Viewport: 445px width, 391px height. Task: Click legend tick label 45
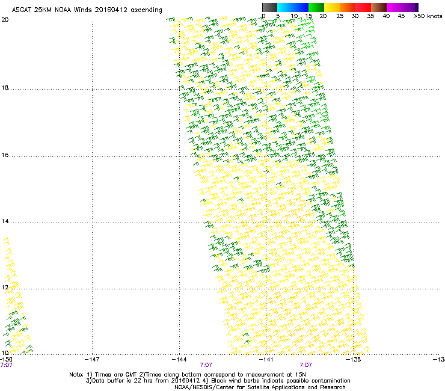pos(401,16)
